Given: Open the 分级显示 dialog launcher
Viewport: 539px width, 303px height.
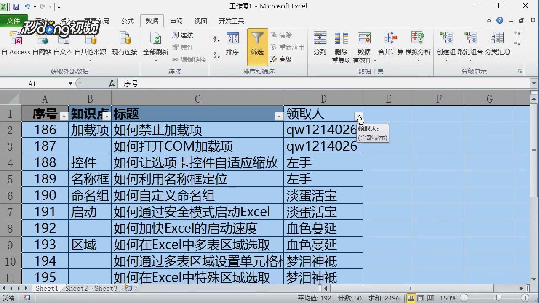Looking at the screenshot, I should [520, 72].
